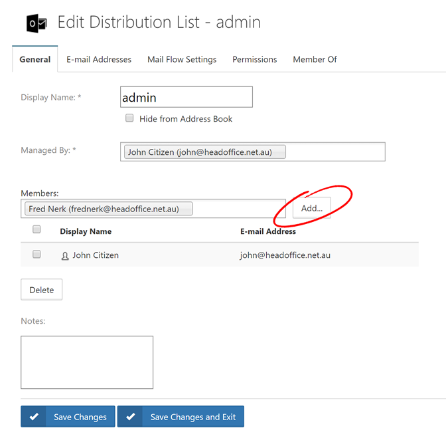
Task: Click john@headoffice.net.au in the members table
Action: click(x=285, y=255)
